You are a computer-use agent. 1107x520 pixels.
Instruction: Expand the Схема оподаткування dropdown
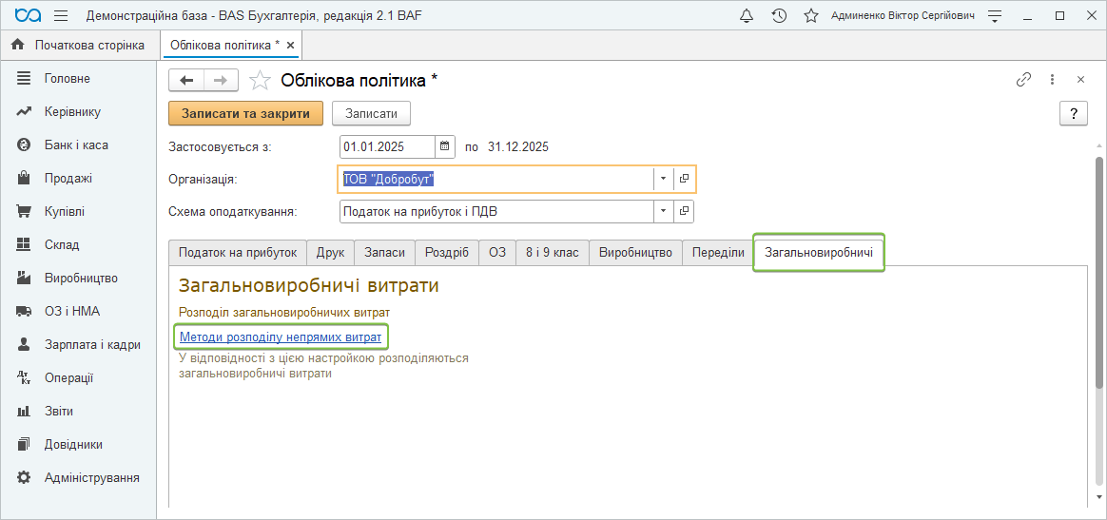click(x=663, y=211)
